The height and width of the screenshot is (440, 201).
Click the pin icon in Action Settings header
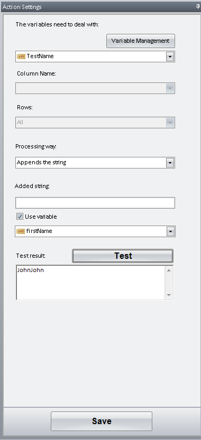(198, 7)
